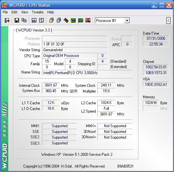
Task: Click the red motherboard icon
Action: (x=88, y=20)
